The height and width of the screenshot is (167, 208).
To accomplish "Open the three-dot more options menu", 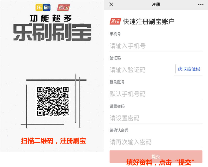I will click(x=201, y=4).
